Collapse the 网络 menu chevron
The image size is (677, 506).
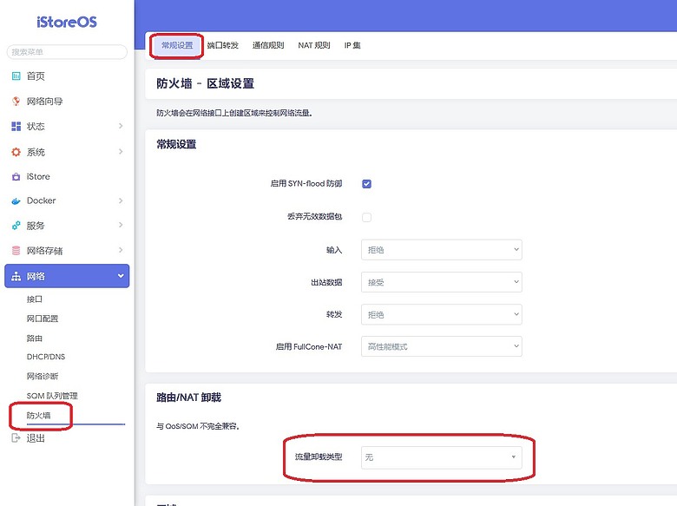(x=121, y=276)
